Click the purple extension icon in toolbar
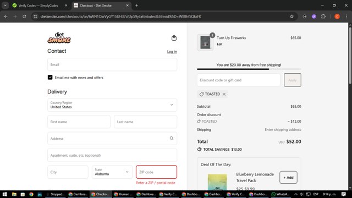The width and height of the screenshot is (352, 198). [x=314, y=16]
